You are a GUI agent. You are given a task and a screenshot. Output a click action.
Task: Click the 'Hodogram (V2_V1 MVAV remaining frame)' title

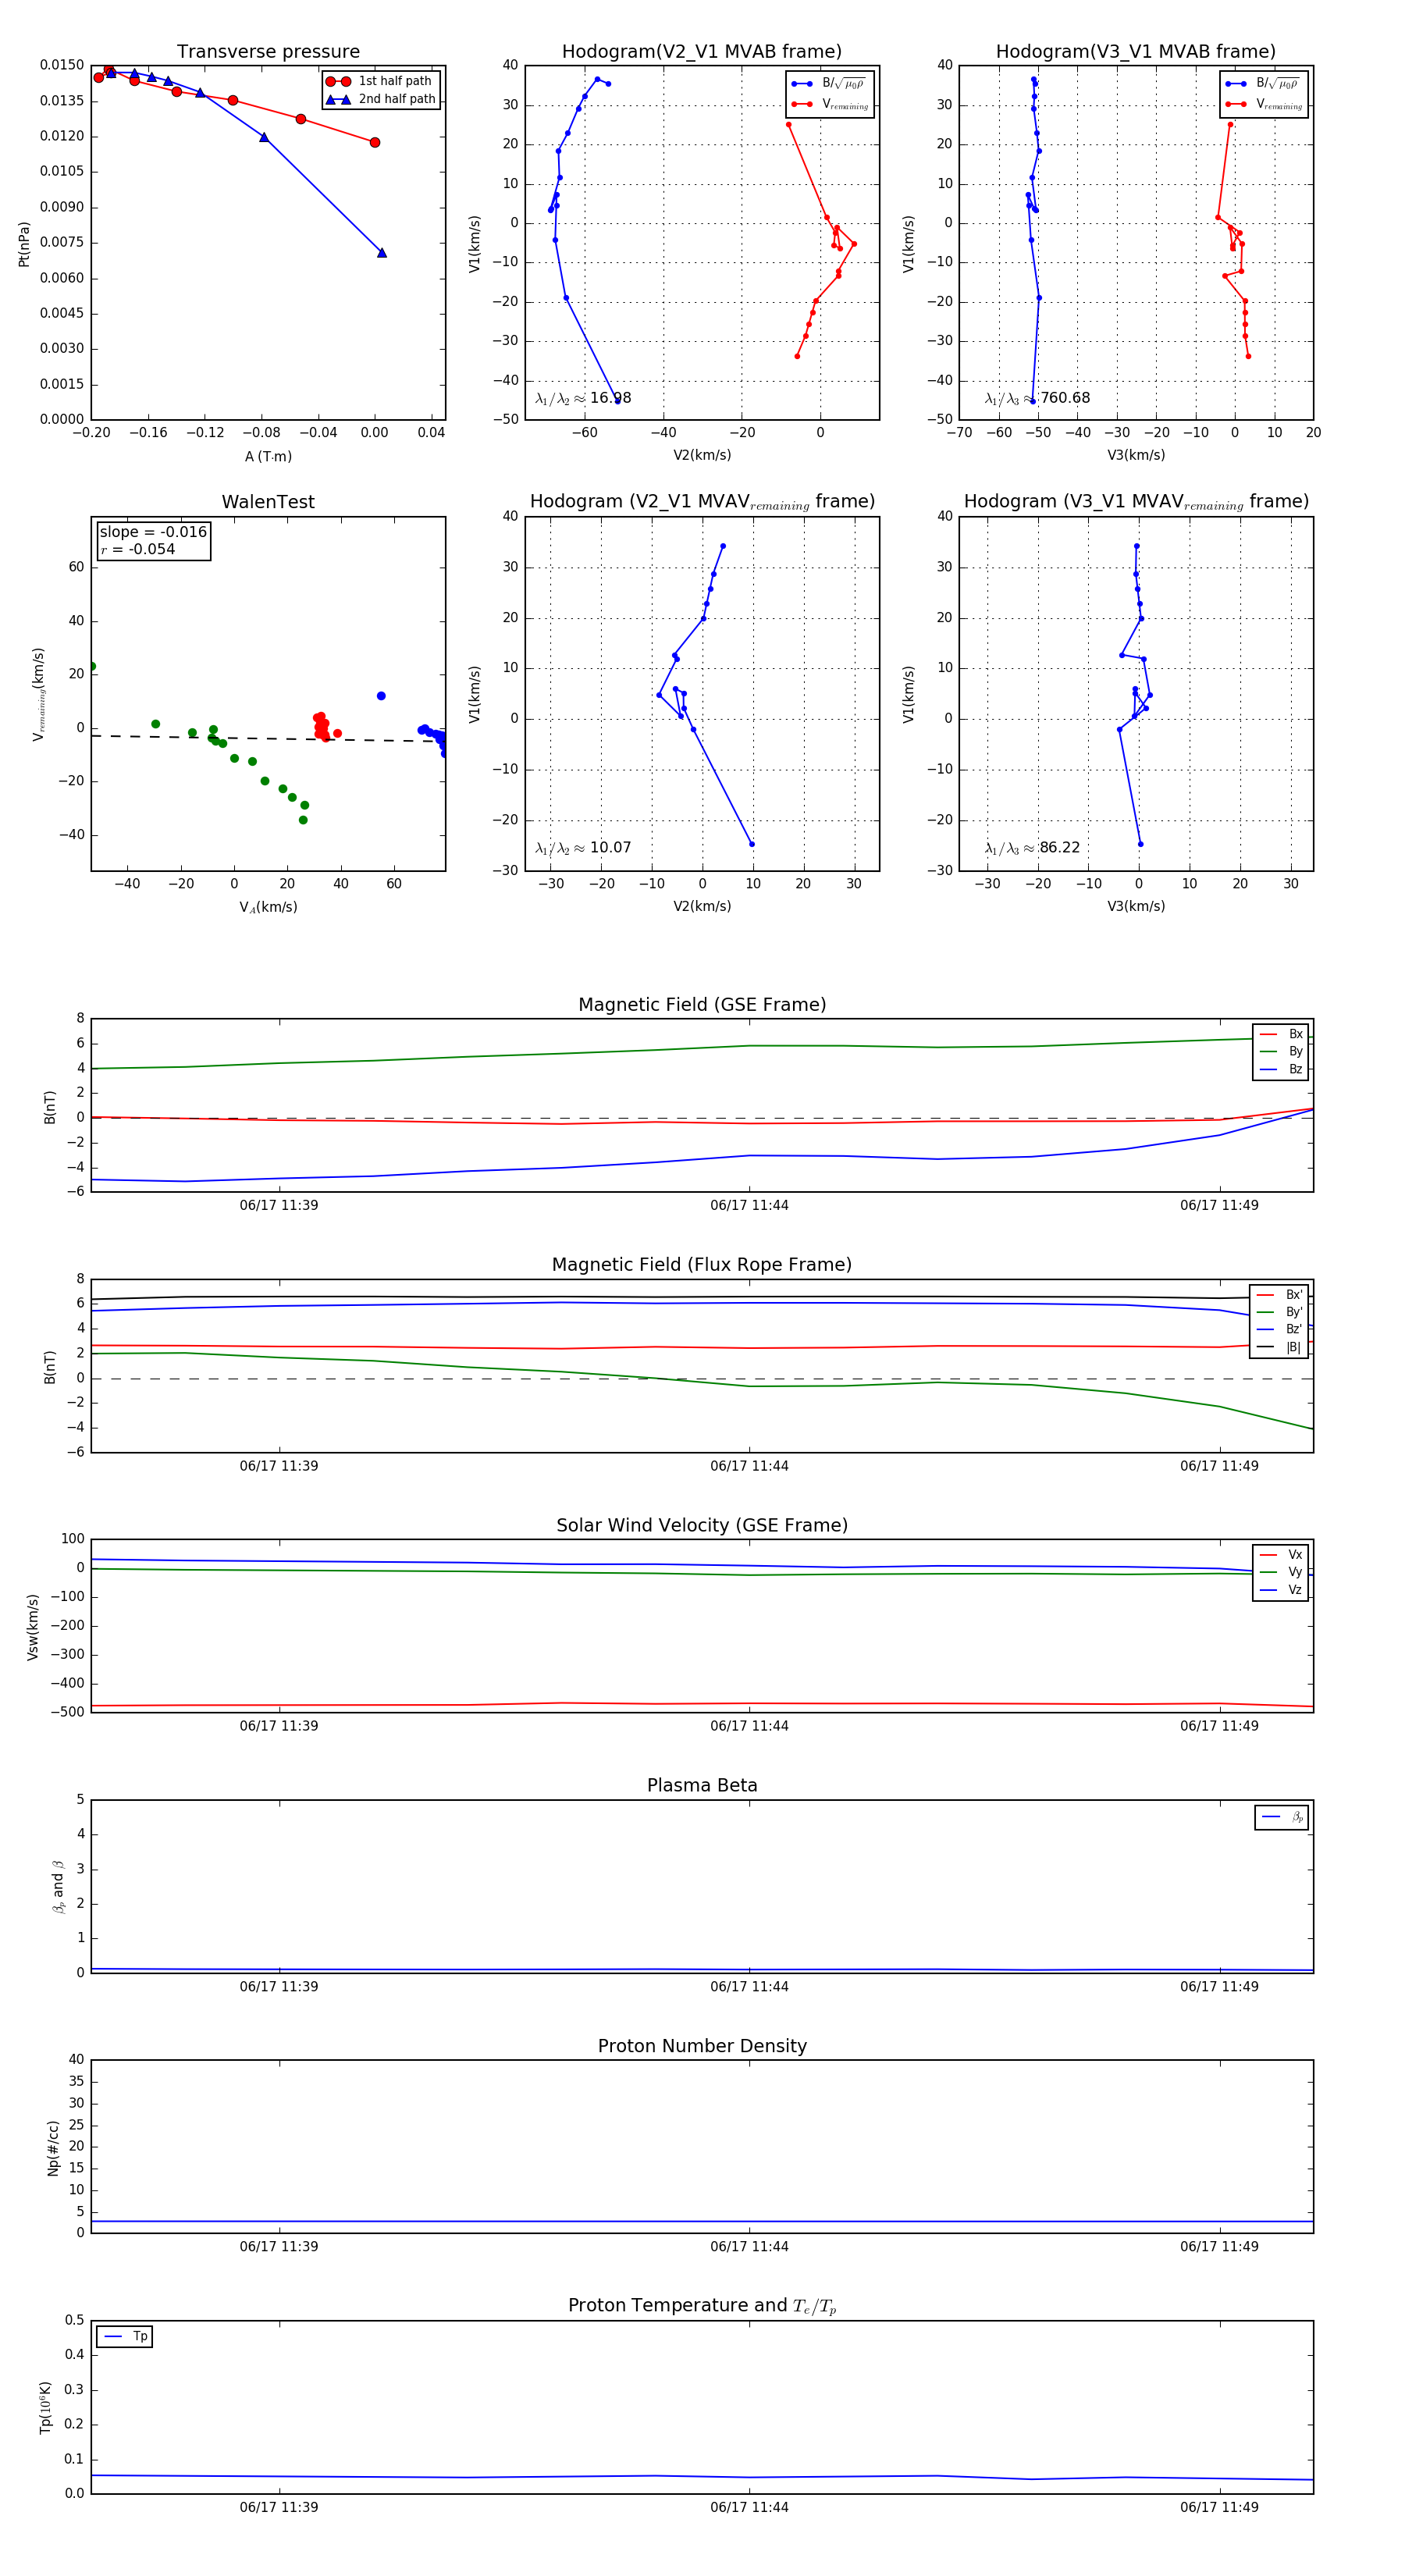point(702,502)
